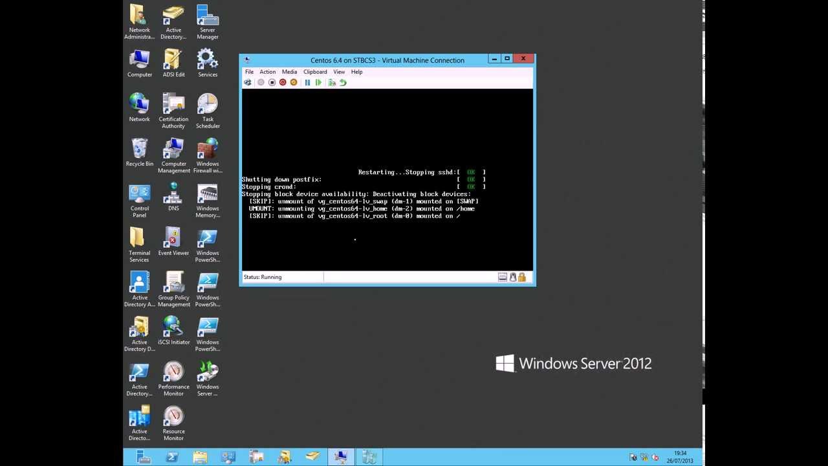Turn off the virtual machine
This screenshot has height=466, width=828.
click(x=272, y=82)
